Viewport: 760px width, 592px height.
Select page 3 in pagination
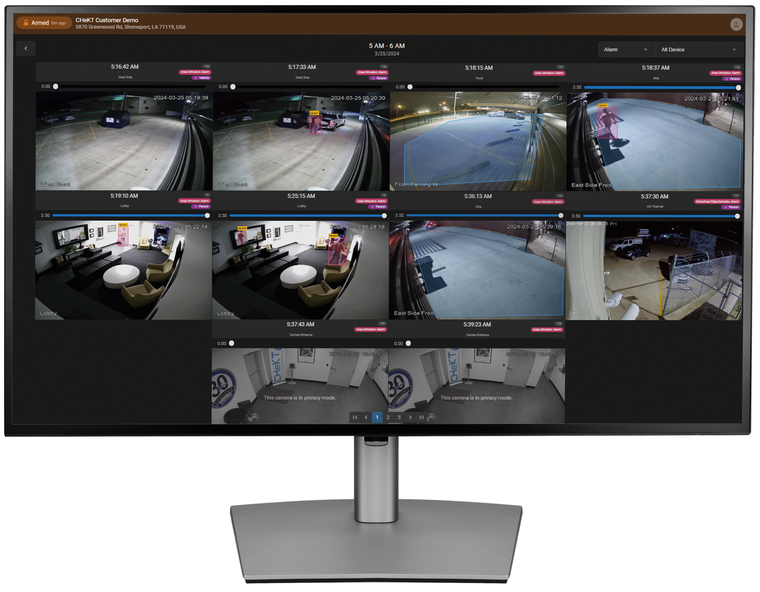pos(399,417)
